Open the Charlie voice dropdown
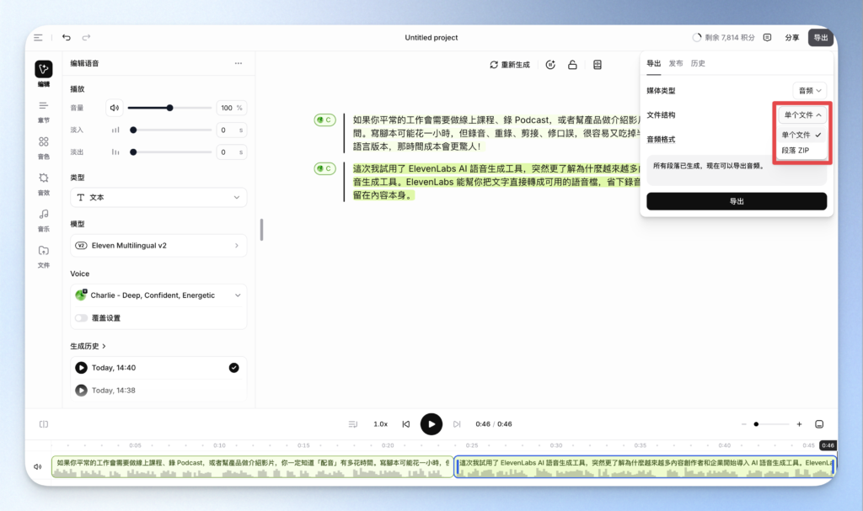This screenshot has width=863, height=511. (158, 295)
